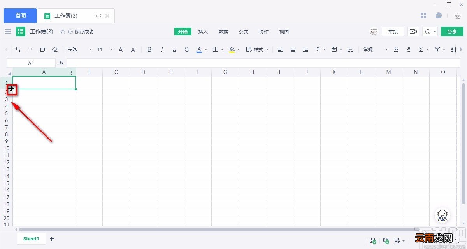Star the 工作簿(3) document

63,32
